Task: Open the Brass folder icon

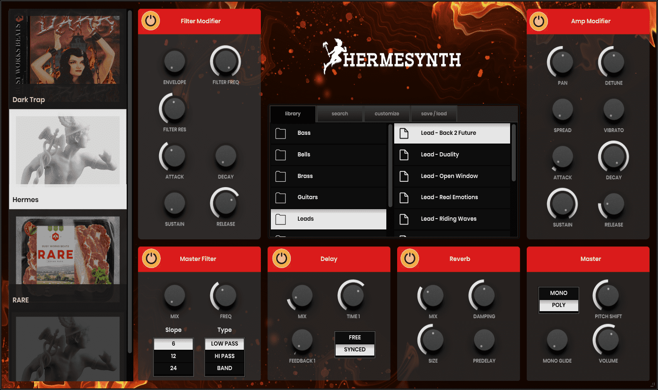Action: pos(281,176)
